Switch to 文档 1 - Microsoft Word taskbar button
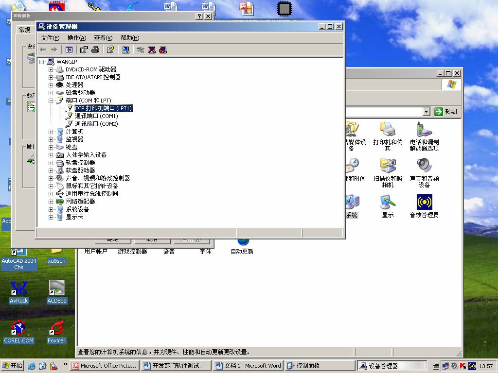Viewport: 498px width, 373px height. tap(248, 366)
